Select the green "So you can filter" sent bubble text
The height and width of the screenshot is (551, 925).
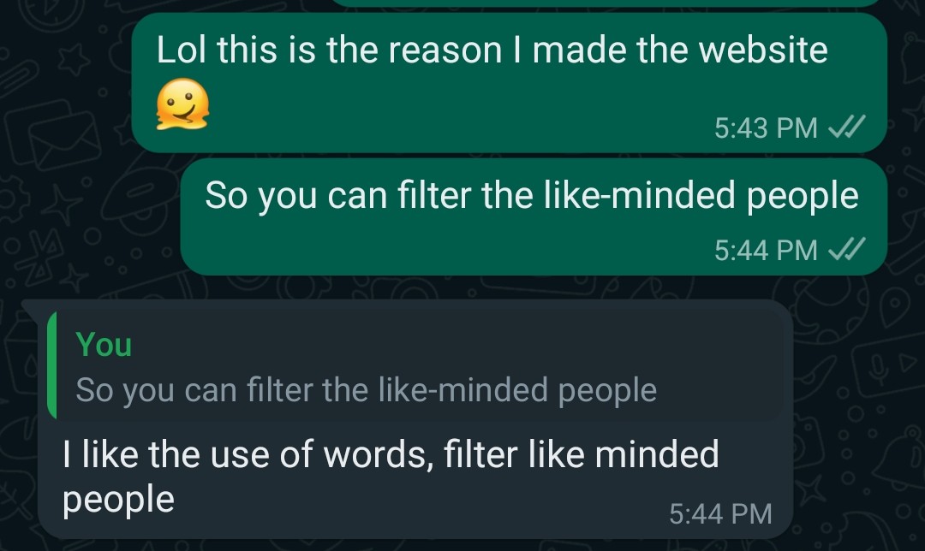point(531,197)
